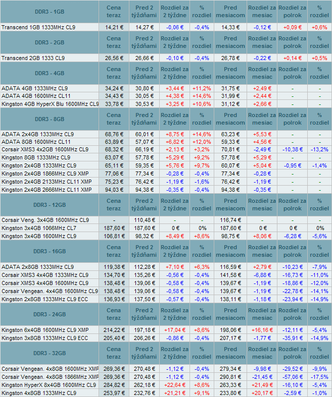Click 'Kingston 3x8GB 1333MHz CL9 ECC' name

[x=44, y=338]
